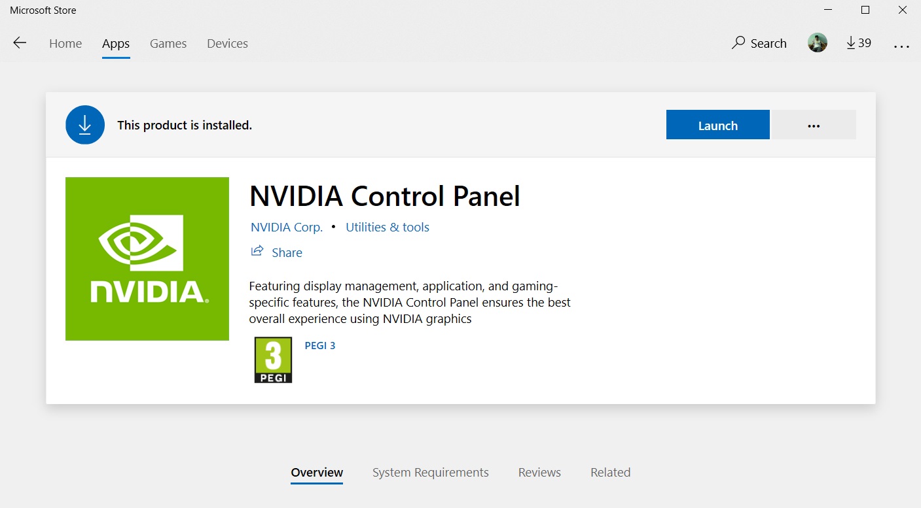
Task: Open the user profile avatar
Action: click(817, 43)
